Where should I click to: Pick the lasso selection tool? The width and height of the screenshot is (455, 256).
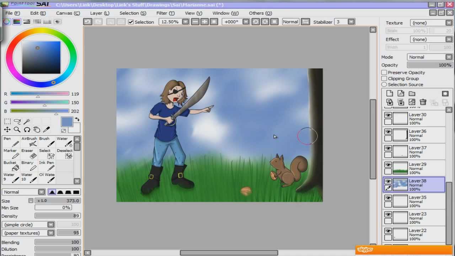[x=17, y=122]
